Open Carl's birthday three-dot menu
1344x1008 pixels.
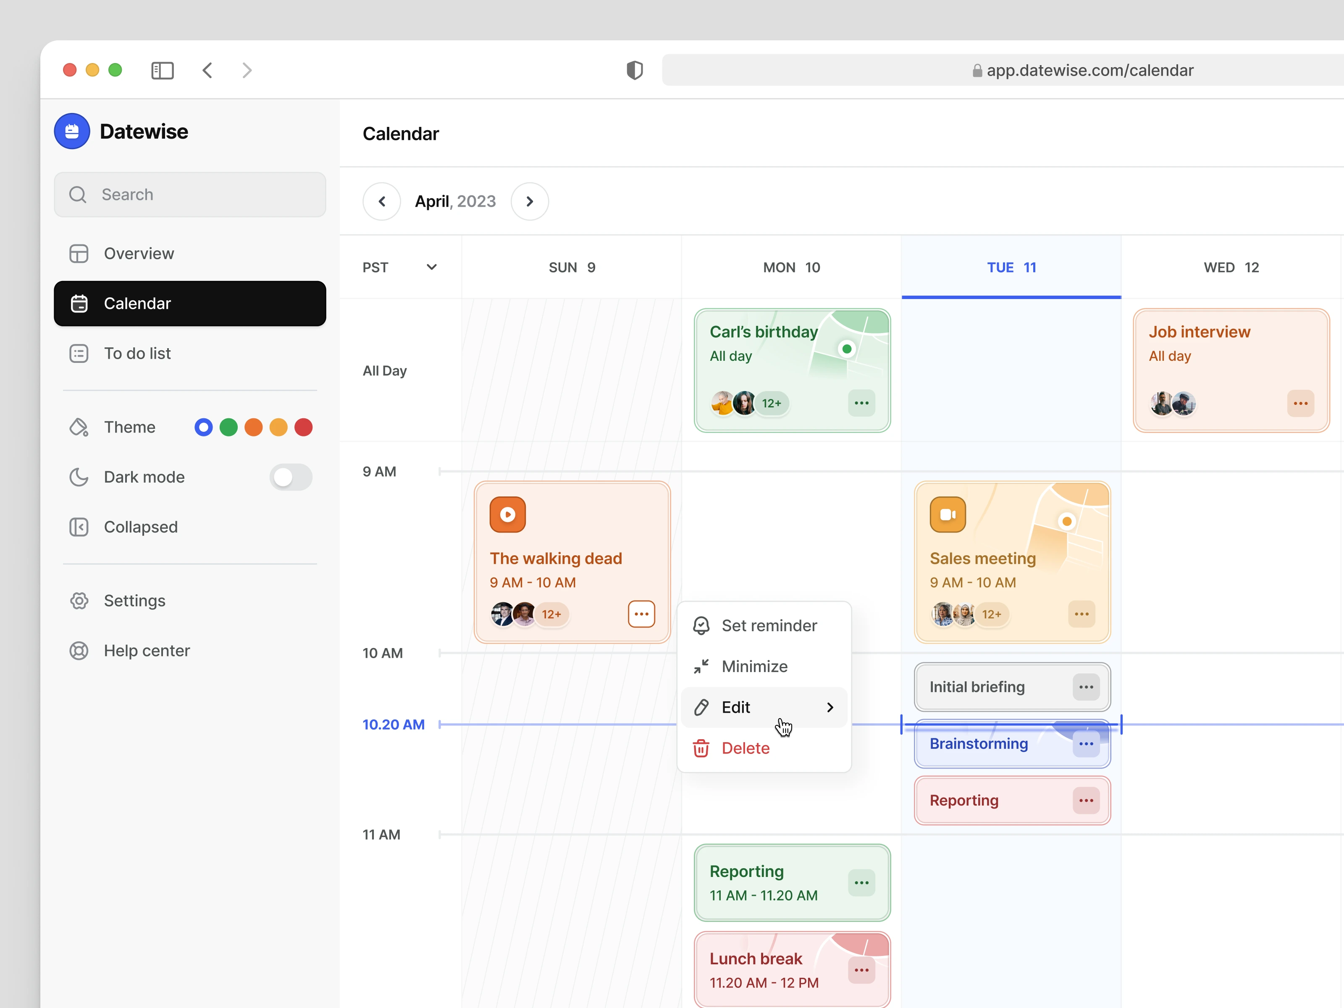(861, 403)
